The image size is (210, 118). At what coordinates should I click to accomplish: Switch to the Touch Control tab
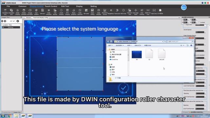point(51,6)
